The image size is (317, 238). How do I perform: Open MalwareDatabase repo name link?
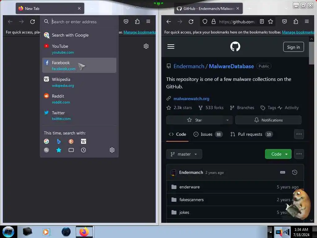(231, 66)
